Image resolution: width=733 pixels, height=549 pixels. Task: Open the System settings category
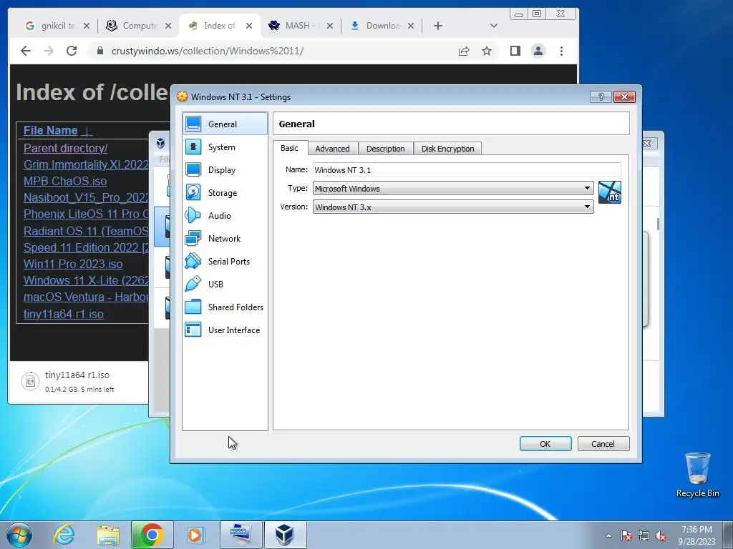(x=225, y=147)
